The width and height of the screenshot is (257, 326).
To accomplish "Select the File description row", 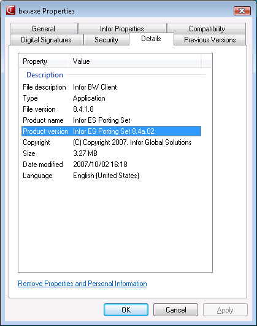I will 112,87.
